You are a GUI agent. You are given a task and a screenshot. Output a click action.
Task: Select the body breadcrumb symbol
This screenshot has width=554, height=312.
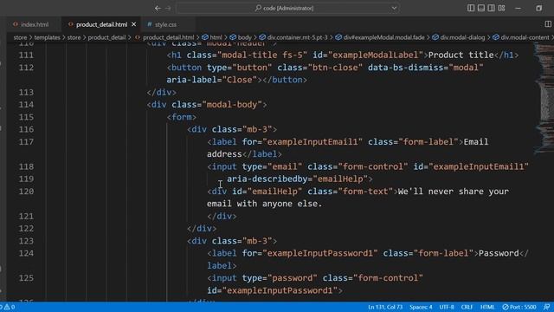[x=241, y=37]
